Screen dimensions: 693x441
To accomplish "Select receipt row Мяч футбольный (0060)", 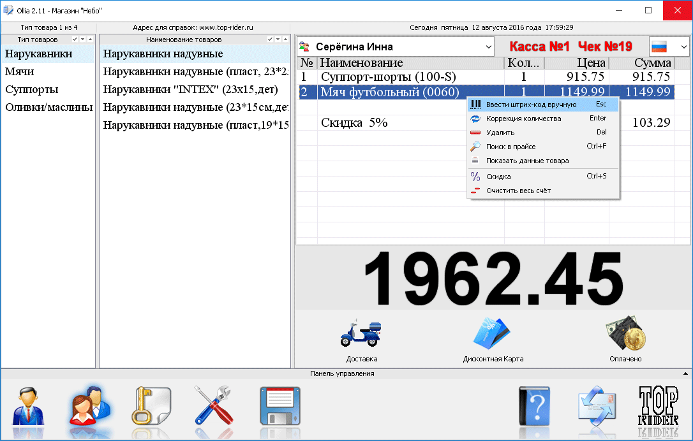I will (x=486, y=92).
